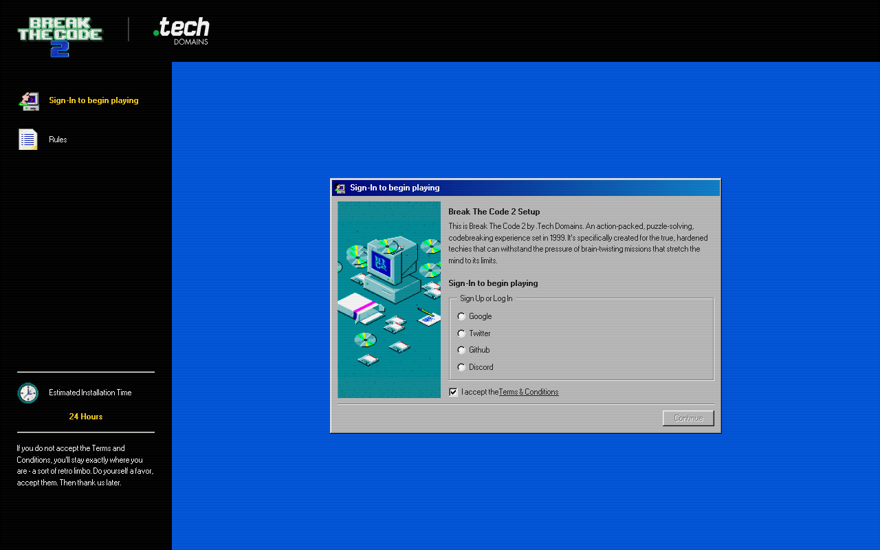Screen dimensions: 880x550
Task: Click the 'Estimated Installation Time' label
Action: click(90, 393)
